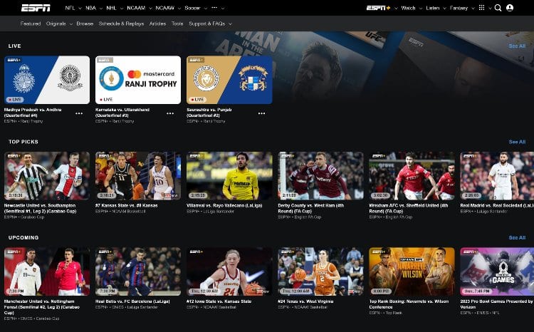
Task: Open Villarreal vs. Rayo Vallecano thumbnail
Action: click(x=229, y=176)
